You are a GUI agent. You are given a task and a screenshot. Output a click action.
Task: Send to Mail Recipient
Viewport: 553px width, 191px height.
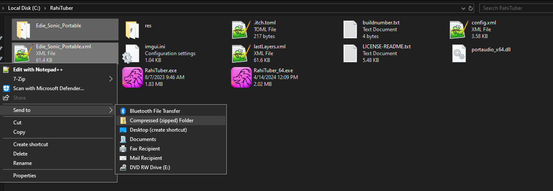click(x=171, y=158)
